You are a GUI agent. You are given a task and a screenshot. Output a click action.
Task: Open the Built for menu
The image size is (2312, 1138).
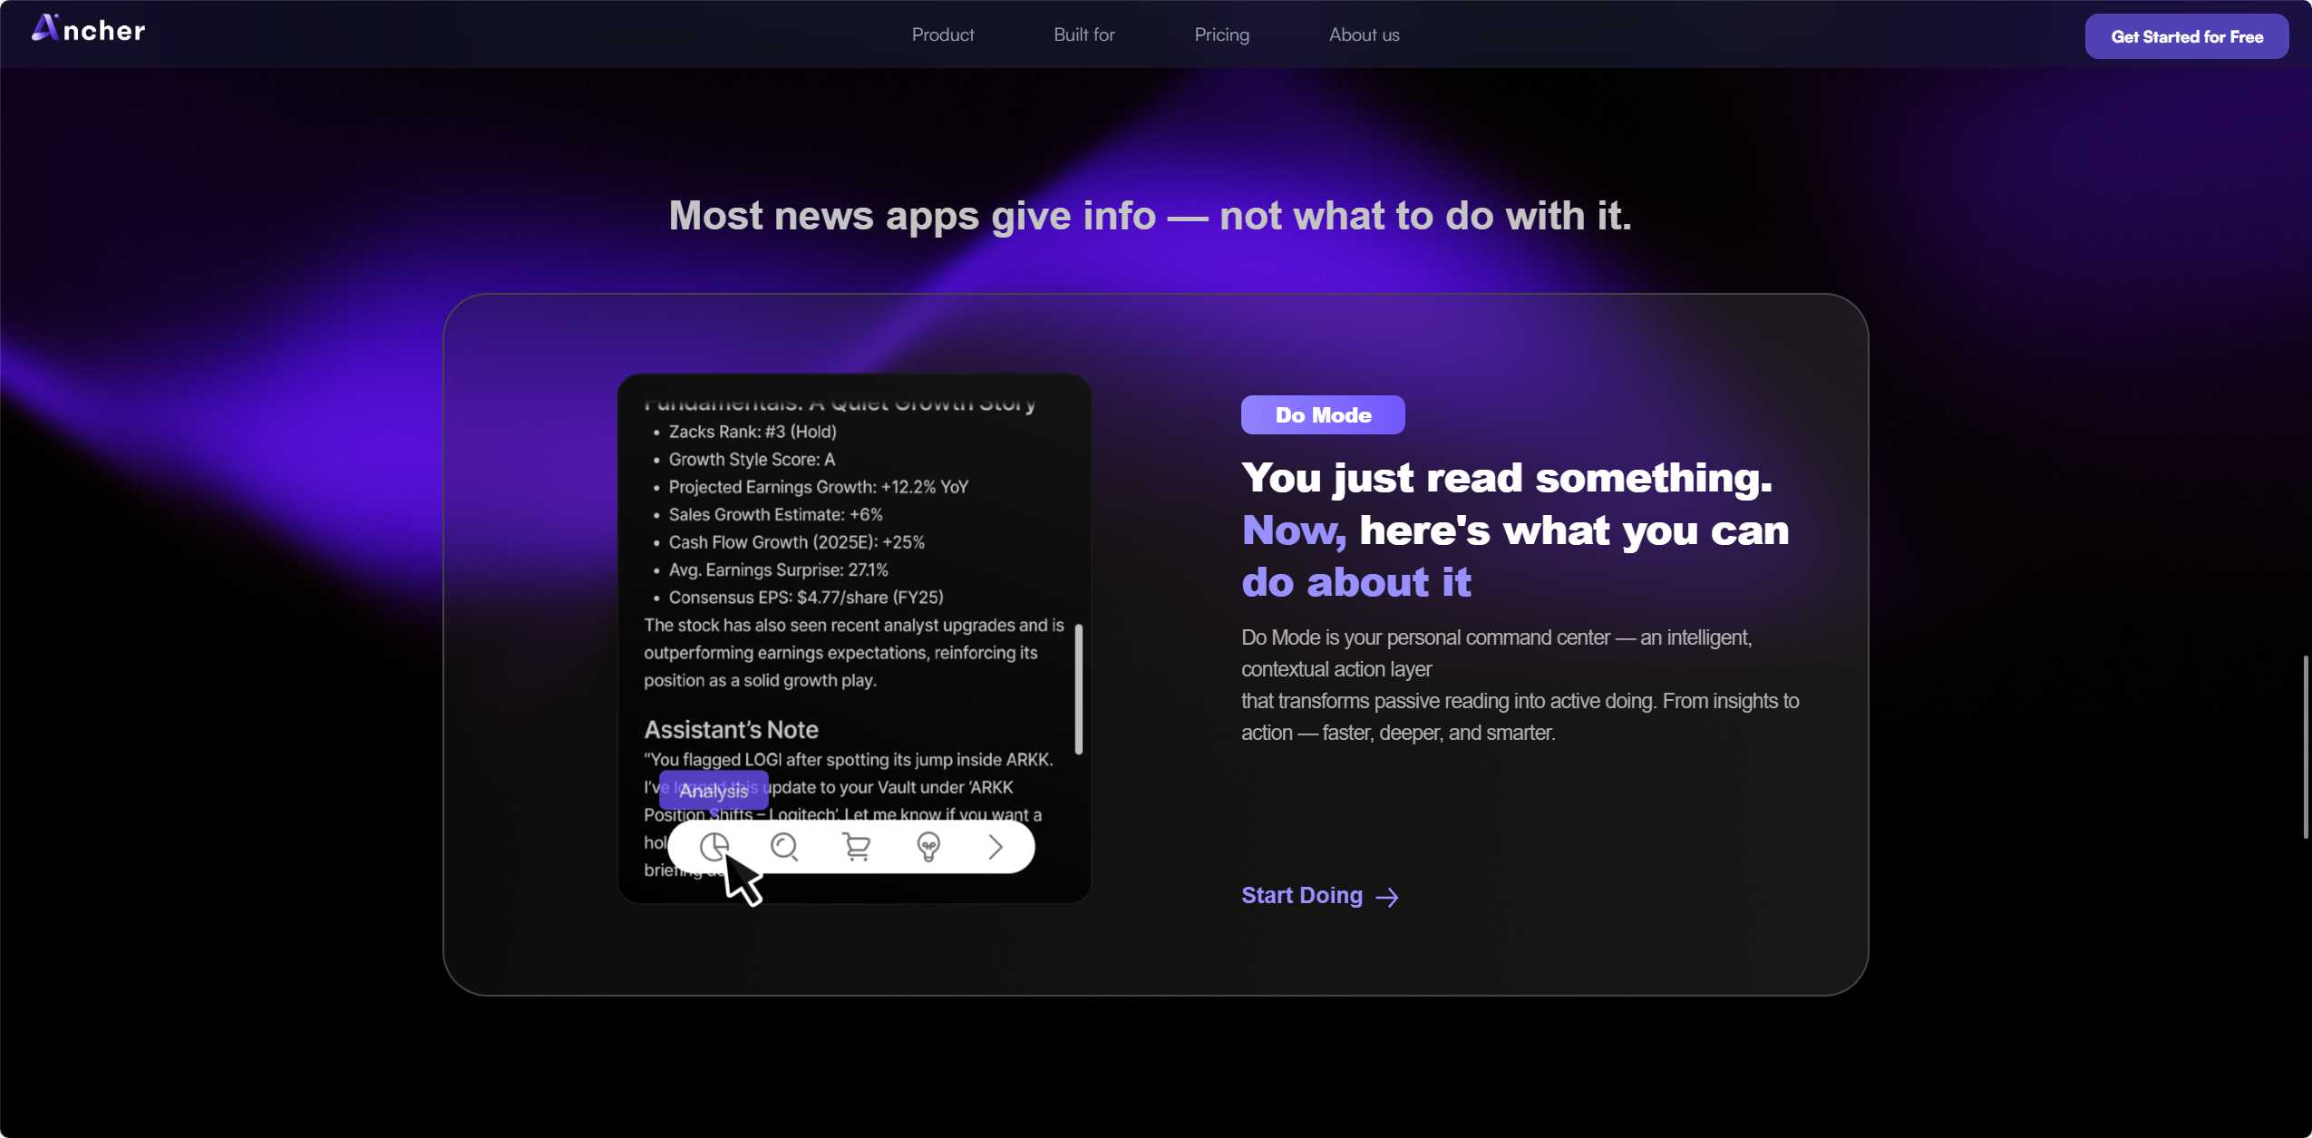click(1084, 34)
